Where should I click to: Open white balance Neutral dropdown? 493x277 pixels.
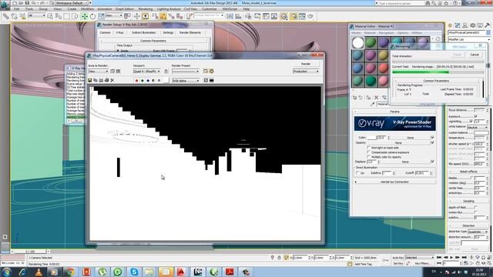tap(478, 127)
